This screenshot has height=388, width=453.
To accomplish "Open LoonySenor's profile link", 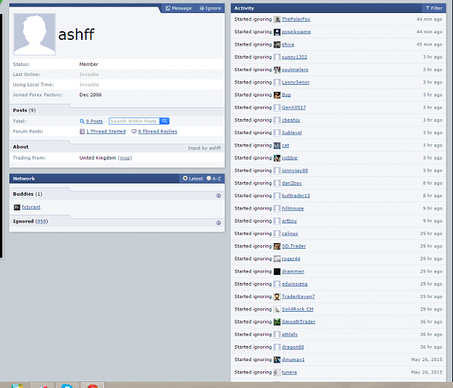I will tap(296, 83).
